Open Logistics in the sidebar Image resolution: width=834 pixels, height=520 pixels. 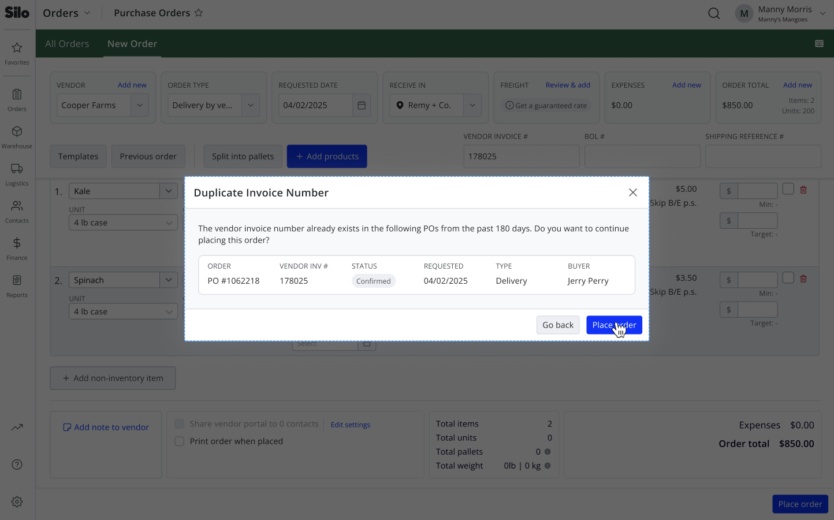click(17, 174)
